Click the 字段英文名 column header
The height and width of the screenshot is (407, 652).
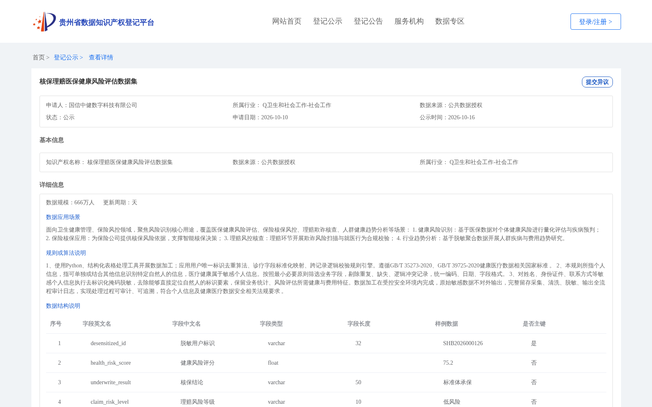click(97, 324)
